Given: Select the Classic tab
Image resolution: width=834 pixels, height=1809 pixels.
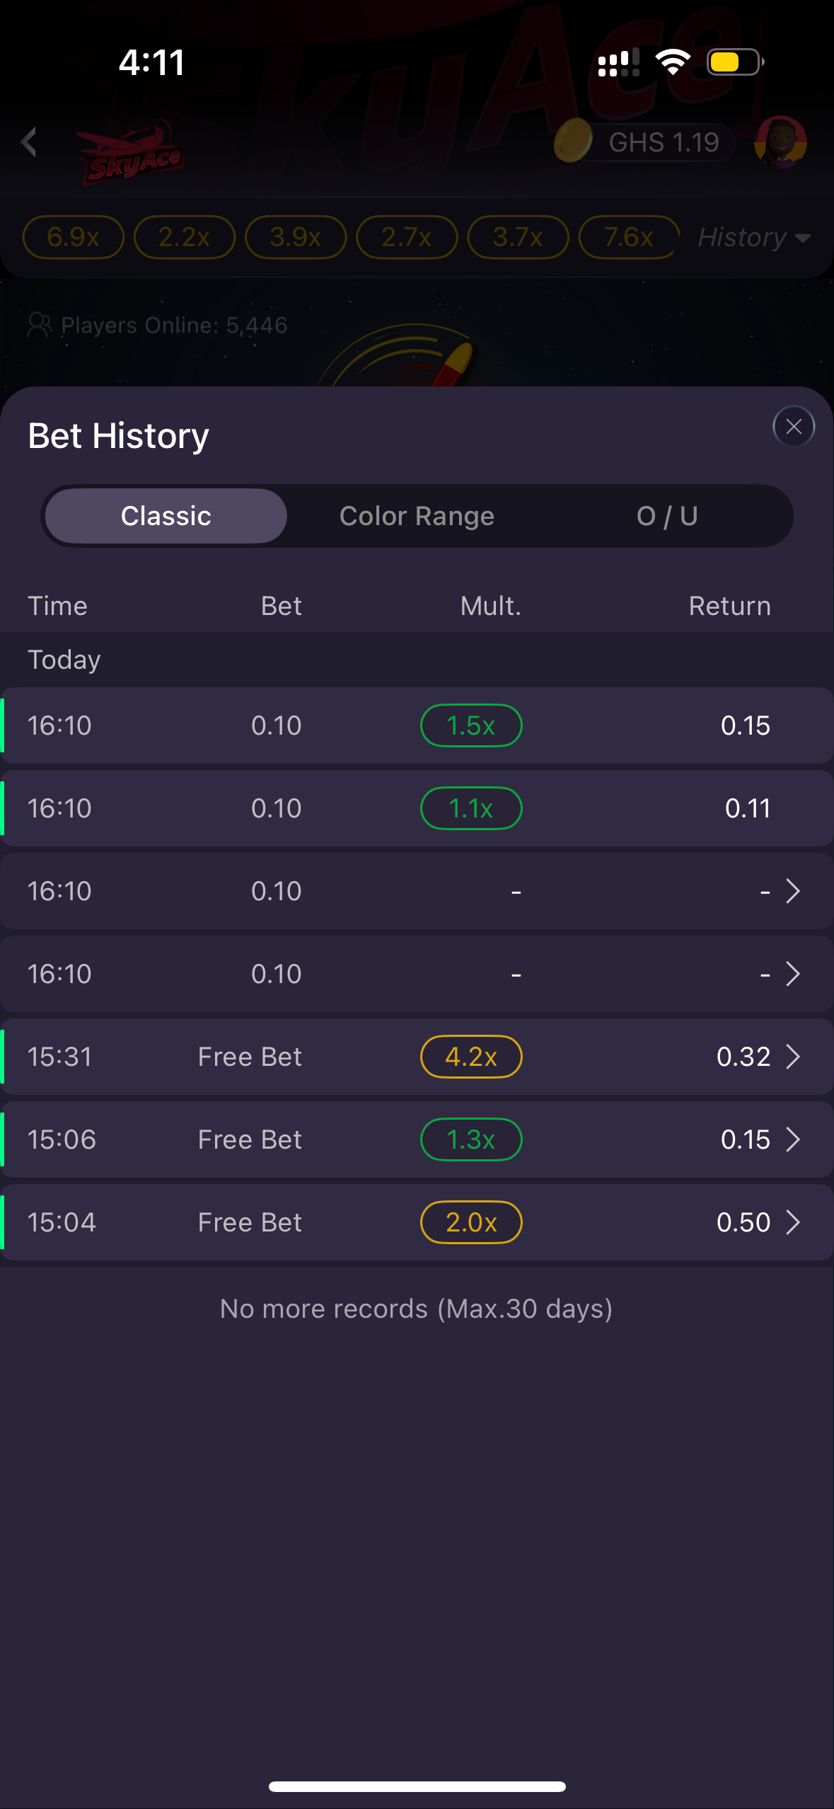Looking at the screenshot, I should (x=166, y=516).
